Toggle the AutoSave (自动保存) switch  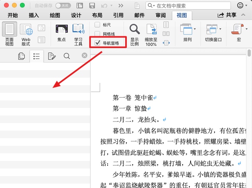[63, 6]
